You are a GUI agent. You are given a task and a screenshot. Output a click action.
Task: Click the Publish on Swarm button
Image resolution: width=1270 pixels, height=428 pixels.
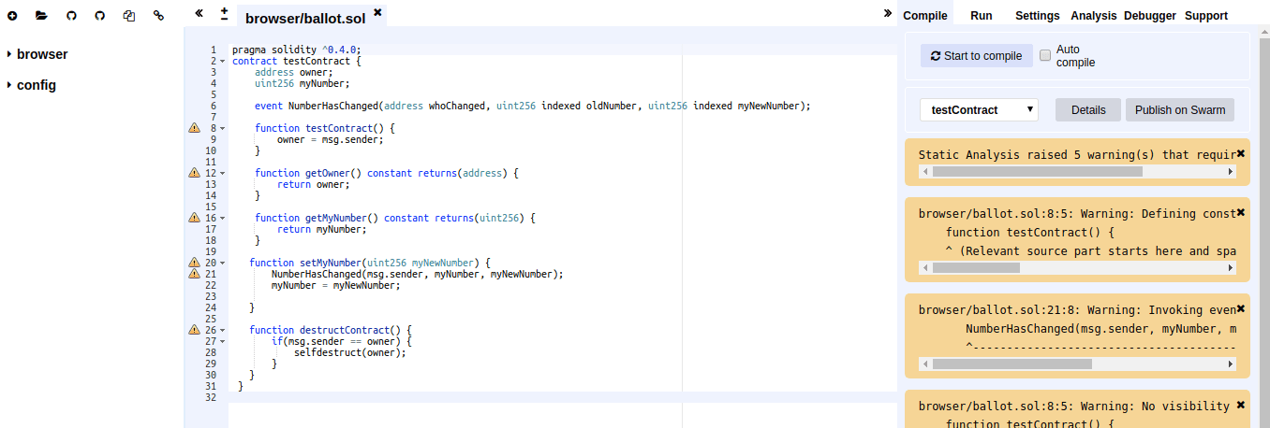(1179, 109)
